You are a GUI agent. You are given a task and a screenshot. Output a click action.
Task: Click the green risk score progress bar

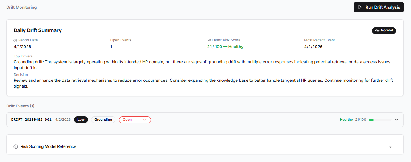tap(380, 120)
